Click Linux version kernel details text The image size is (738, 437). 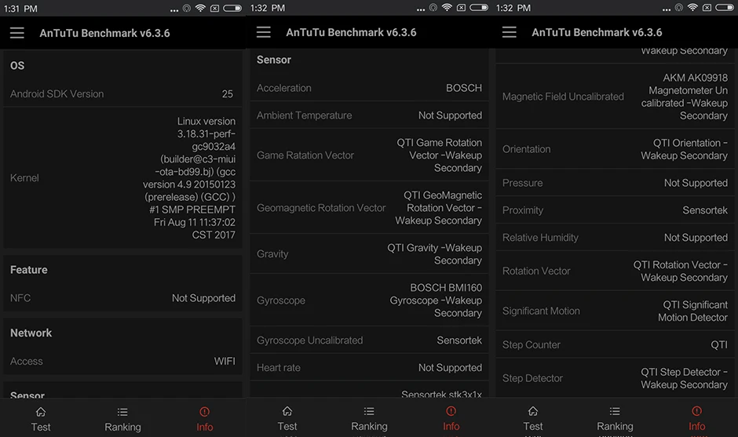coord(189,178)
